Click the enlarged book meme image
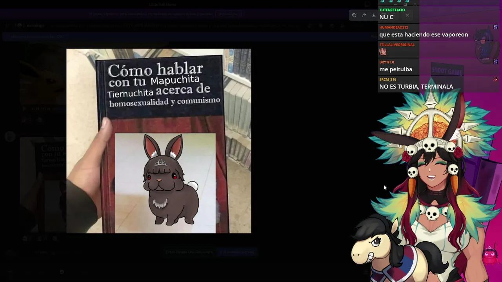The width and height of the screenshot is (502, 282). [x=159, y=141]
